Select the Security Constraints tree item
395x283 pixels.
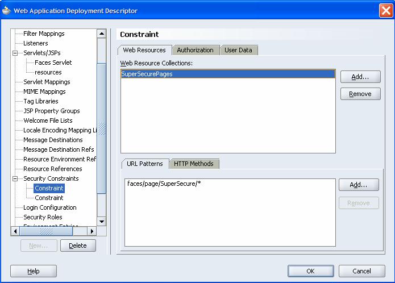51,178
